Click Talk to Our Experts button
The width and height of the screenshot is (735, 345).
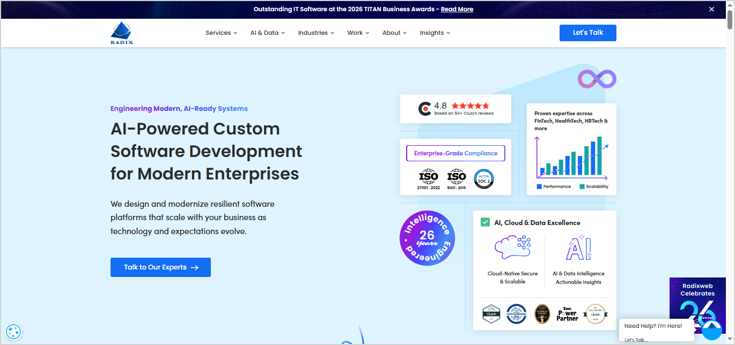pyautogui.click(x=160, y=267)
